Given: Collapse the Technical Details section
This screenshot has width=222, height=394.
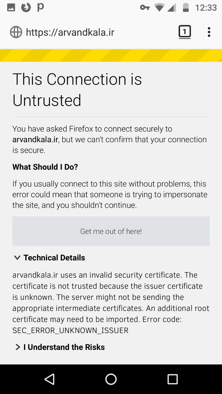Looking at the screenshot, I should [49, 258].
